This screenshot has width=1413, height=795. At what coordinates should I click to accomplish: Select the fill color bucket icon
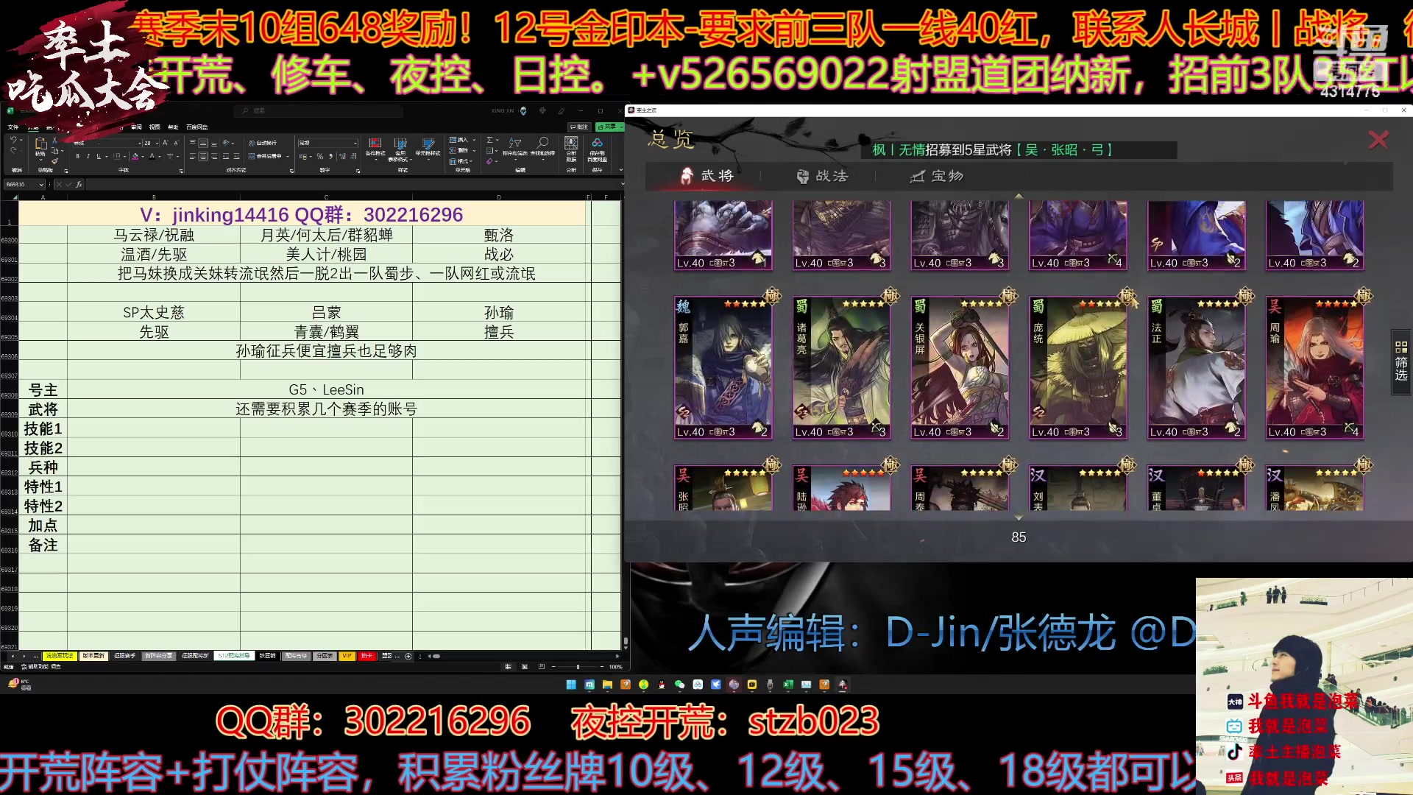pos(135,156)
